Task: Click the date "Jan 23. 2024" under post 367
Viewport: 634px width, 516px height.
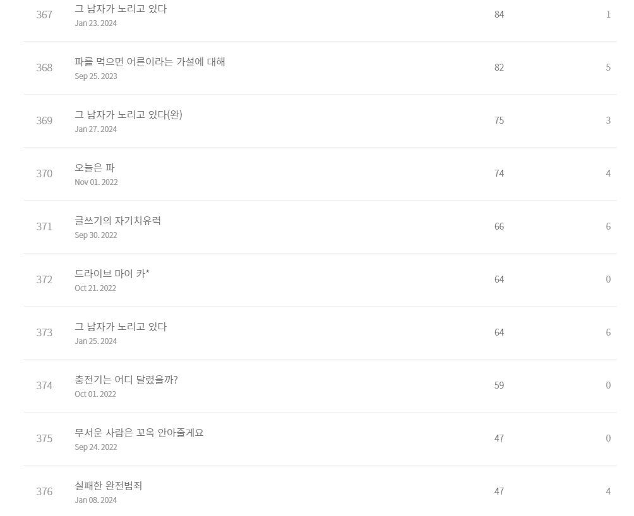Action: [x=95, y=23]
